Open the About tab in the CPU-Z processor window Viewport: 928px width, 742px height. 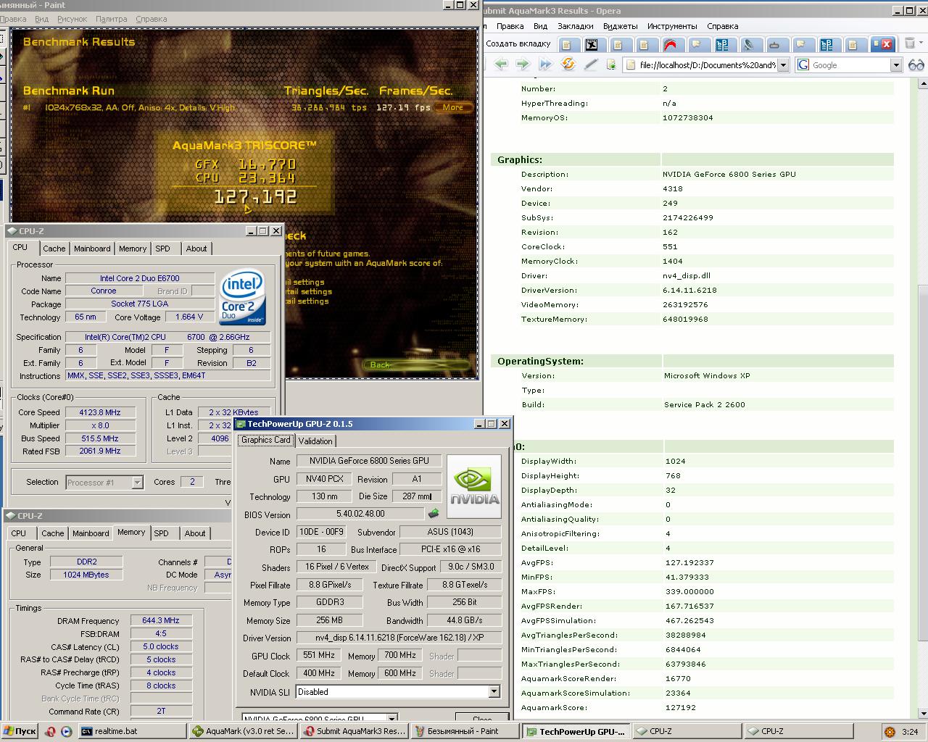click(x=196, y=248)
